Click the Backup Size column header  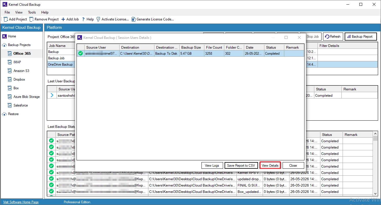(x=192, y=48)
